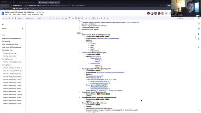Open the Contacts side panel
The image size is (201, 113).
[x=199, y=34]
